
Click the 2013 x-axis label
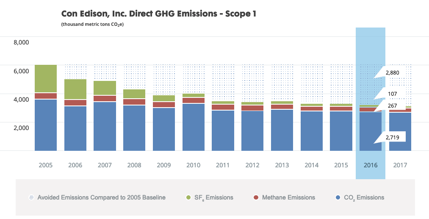(x=282, y=165)
